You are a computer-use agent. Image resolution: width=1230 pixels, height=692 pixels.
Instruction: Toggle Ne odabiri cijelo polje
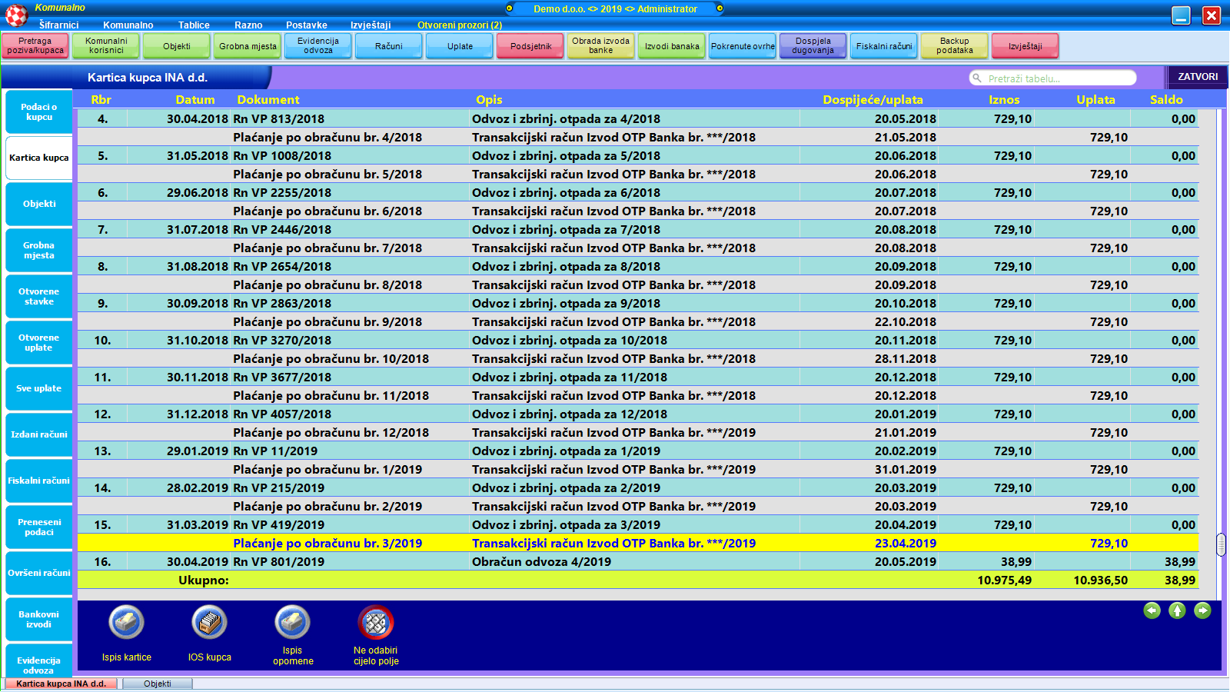(376, 623)
